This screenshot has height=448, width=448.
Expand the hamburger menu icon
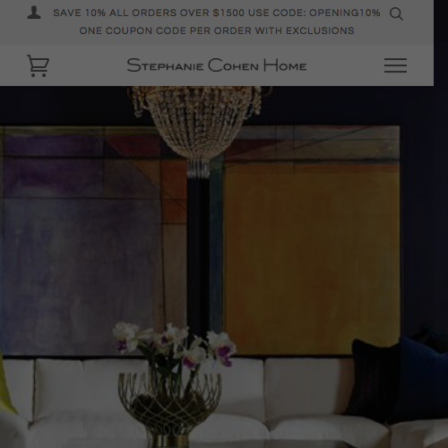coord(395,65)
